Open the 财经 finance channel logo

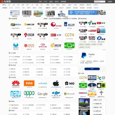[x=92, y=78]
